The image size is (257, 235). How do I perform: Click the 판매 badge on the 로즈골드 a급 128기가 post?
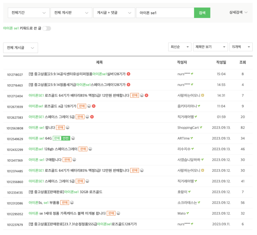click(x=82, y=106)
